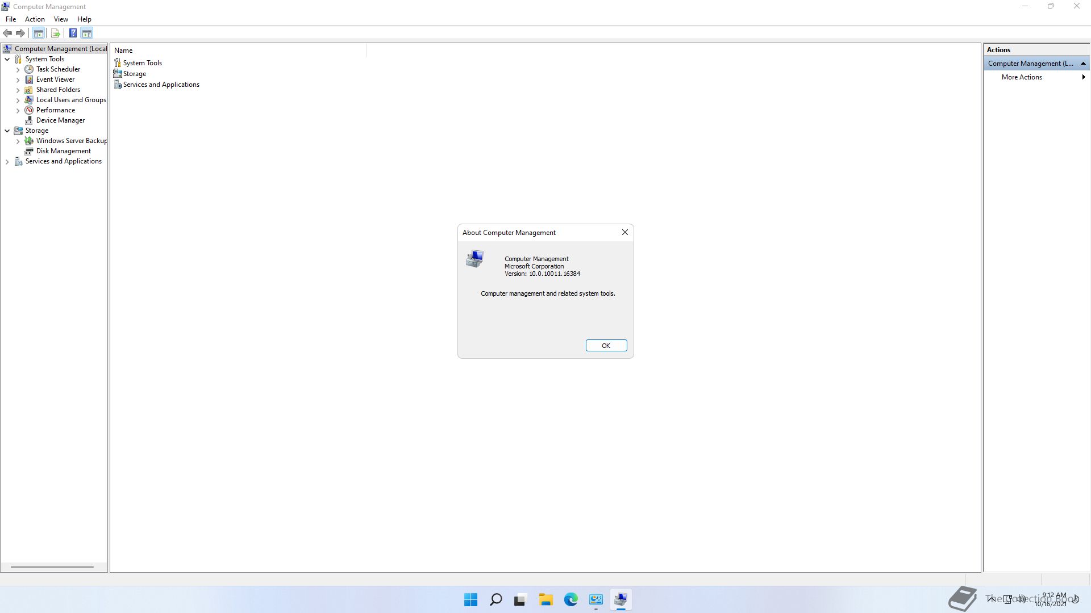
Task: Click Show/Hide Action Pane toolbar icon
Action: click(x=87, y=33)
